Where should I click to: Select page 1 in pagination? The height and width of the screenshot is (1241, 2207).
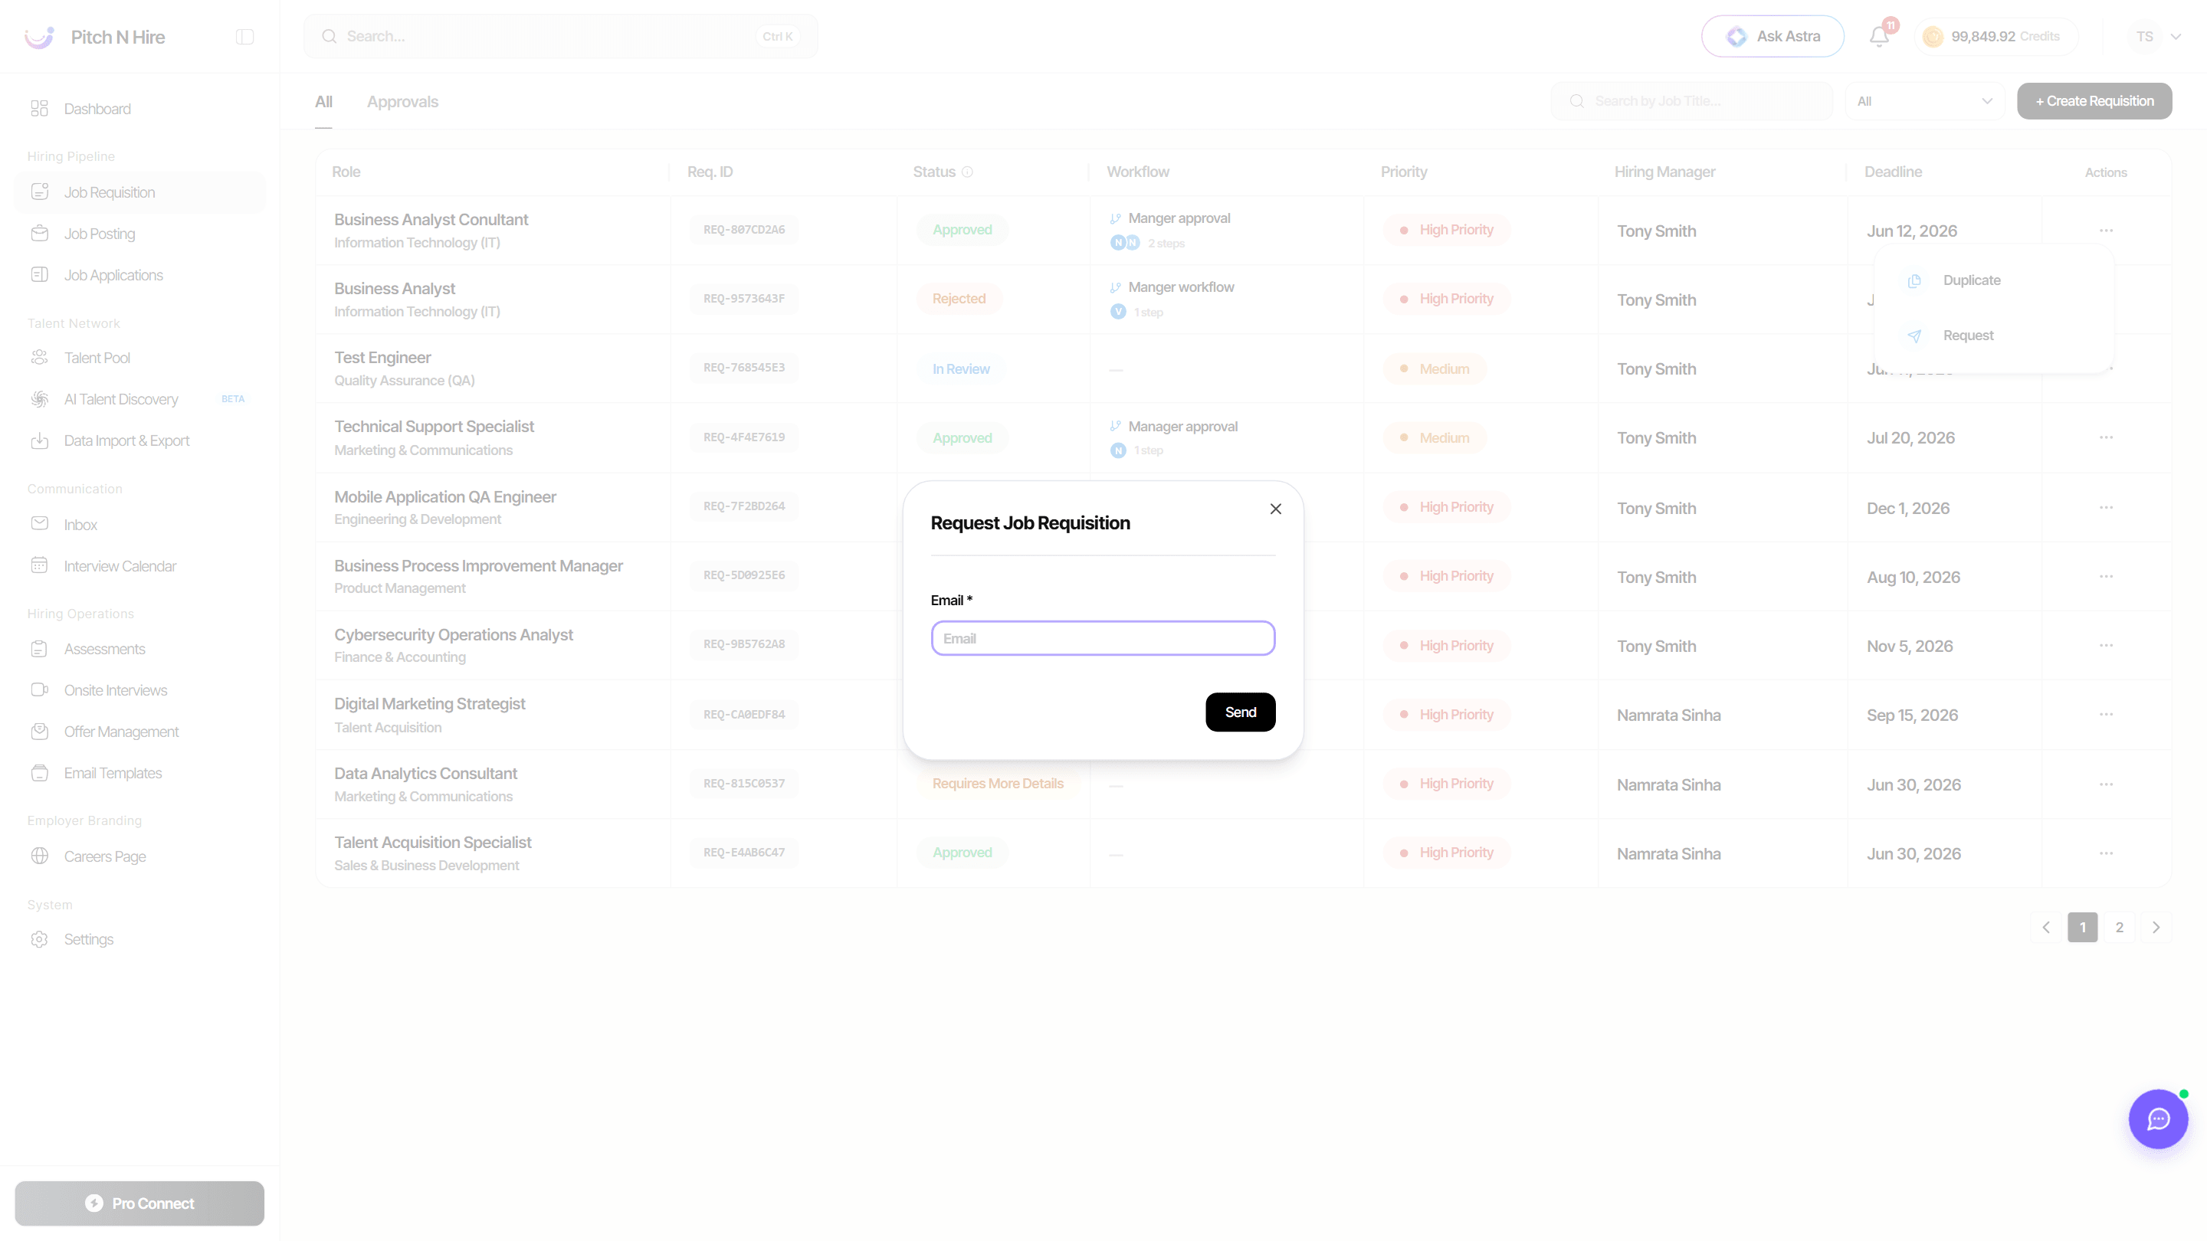2083,927
